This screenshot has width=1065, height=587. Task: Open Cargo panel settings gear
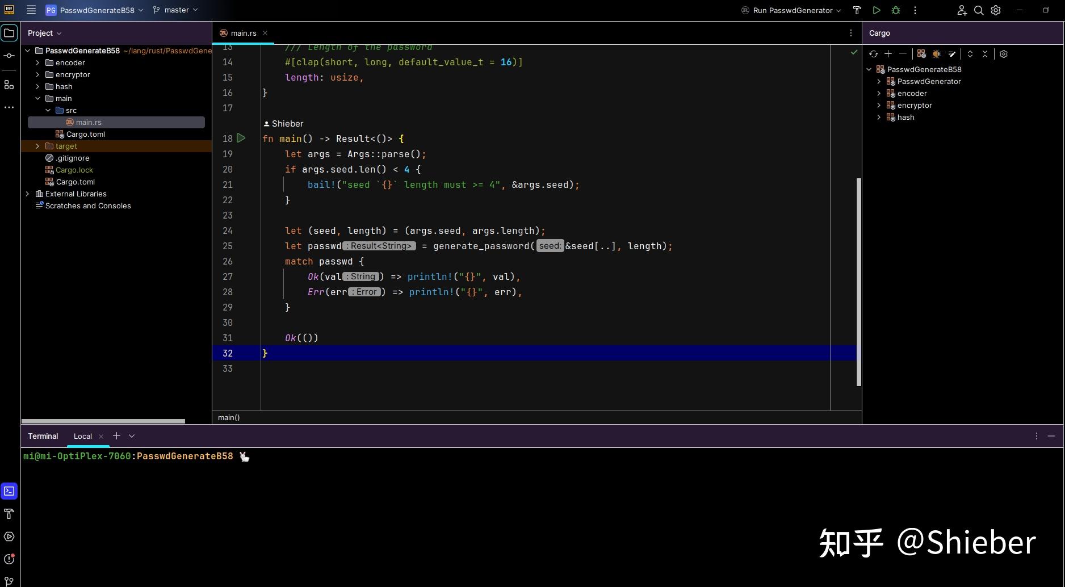[1004, 54]
